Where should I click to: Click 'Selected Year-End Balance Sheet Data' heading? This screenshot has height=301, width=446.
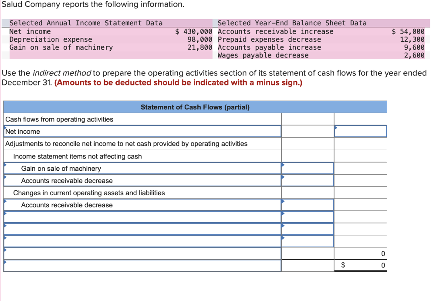point(292,23)
